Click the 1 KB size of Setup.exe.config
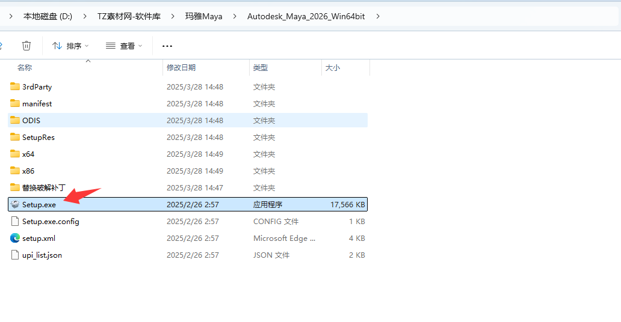This screenshot has height=322, width=621. point(357,222)
